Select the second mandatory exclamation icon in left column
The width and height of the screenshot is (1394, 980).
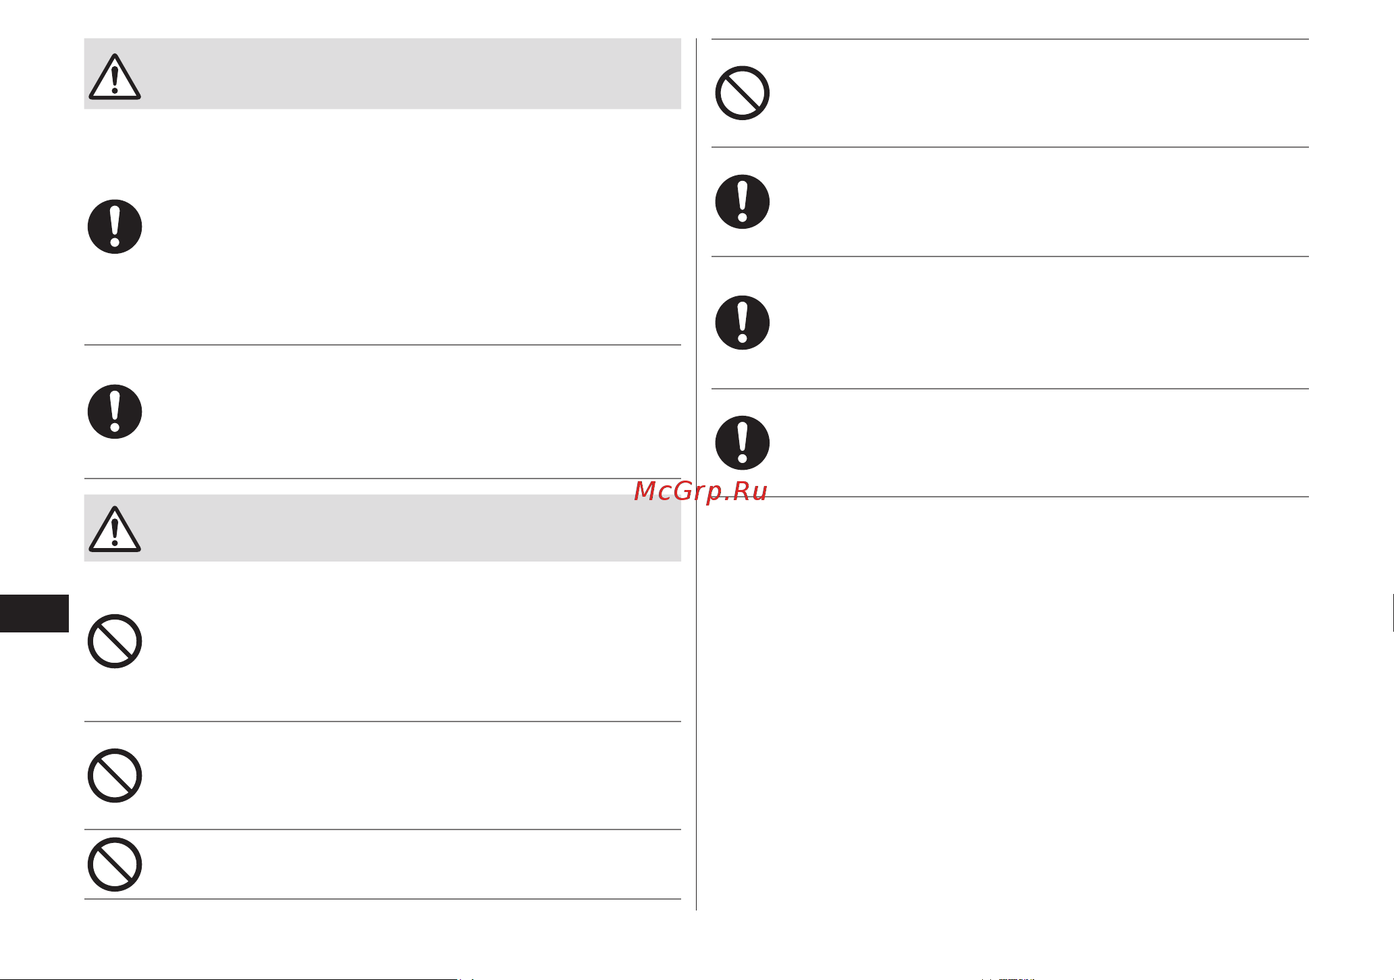(115, 412)
